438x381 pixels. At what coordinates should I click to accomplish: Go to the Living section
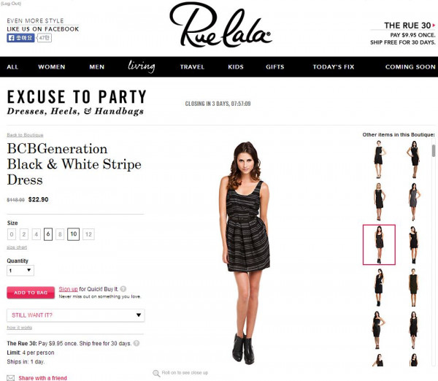pos(142,66)
